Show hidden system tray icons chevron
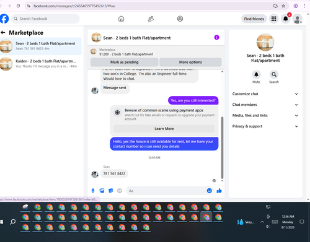Screen dimensions: 310x242 (x=262, y=222)
